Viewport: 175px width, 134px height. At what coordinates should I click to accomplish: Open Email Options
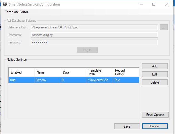[x=155, y=114]
